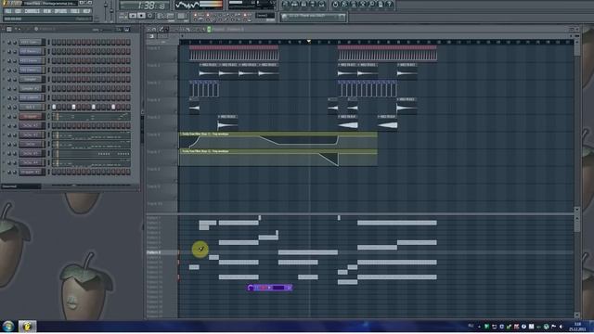Show the browser via shortcut icon
594x334 pixels.
pyautogui.click(x=313, y=5)
